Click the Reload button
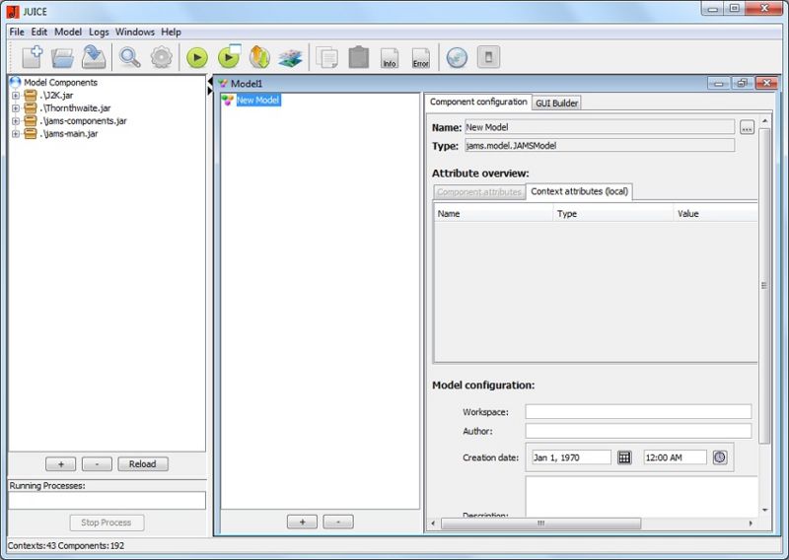 pos(143,463)
